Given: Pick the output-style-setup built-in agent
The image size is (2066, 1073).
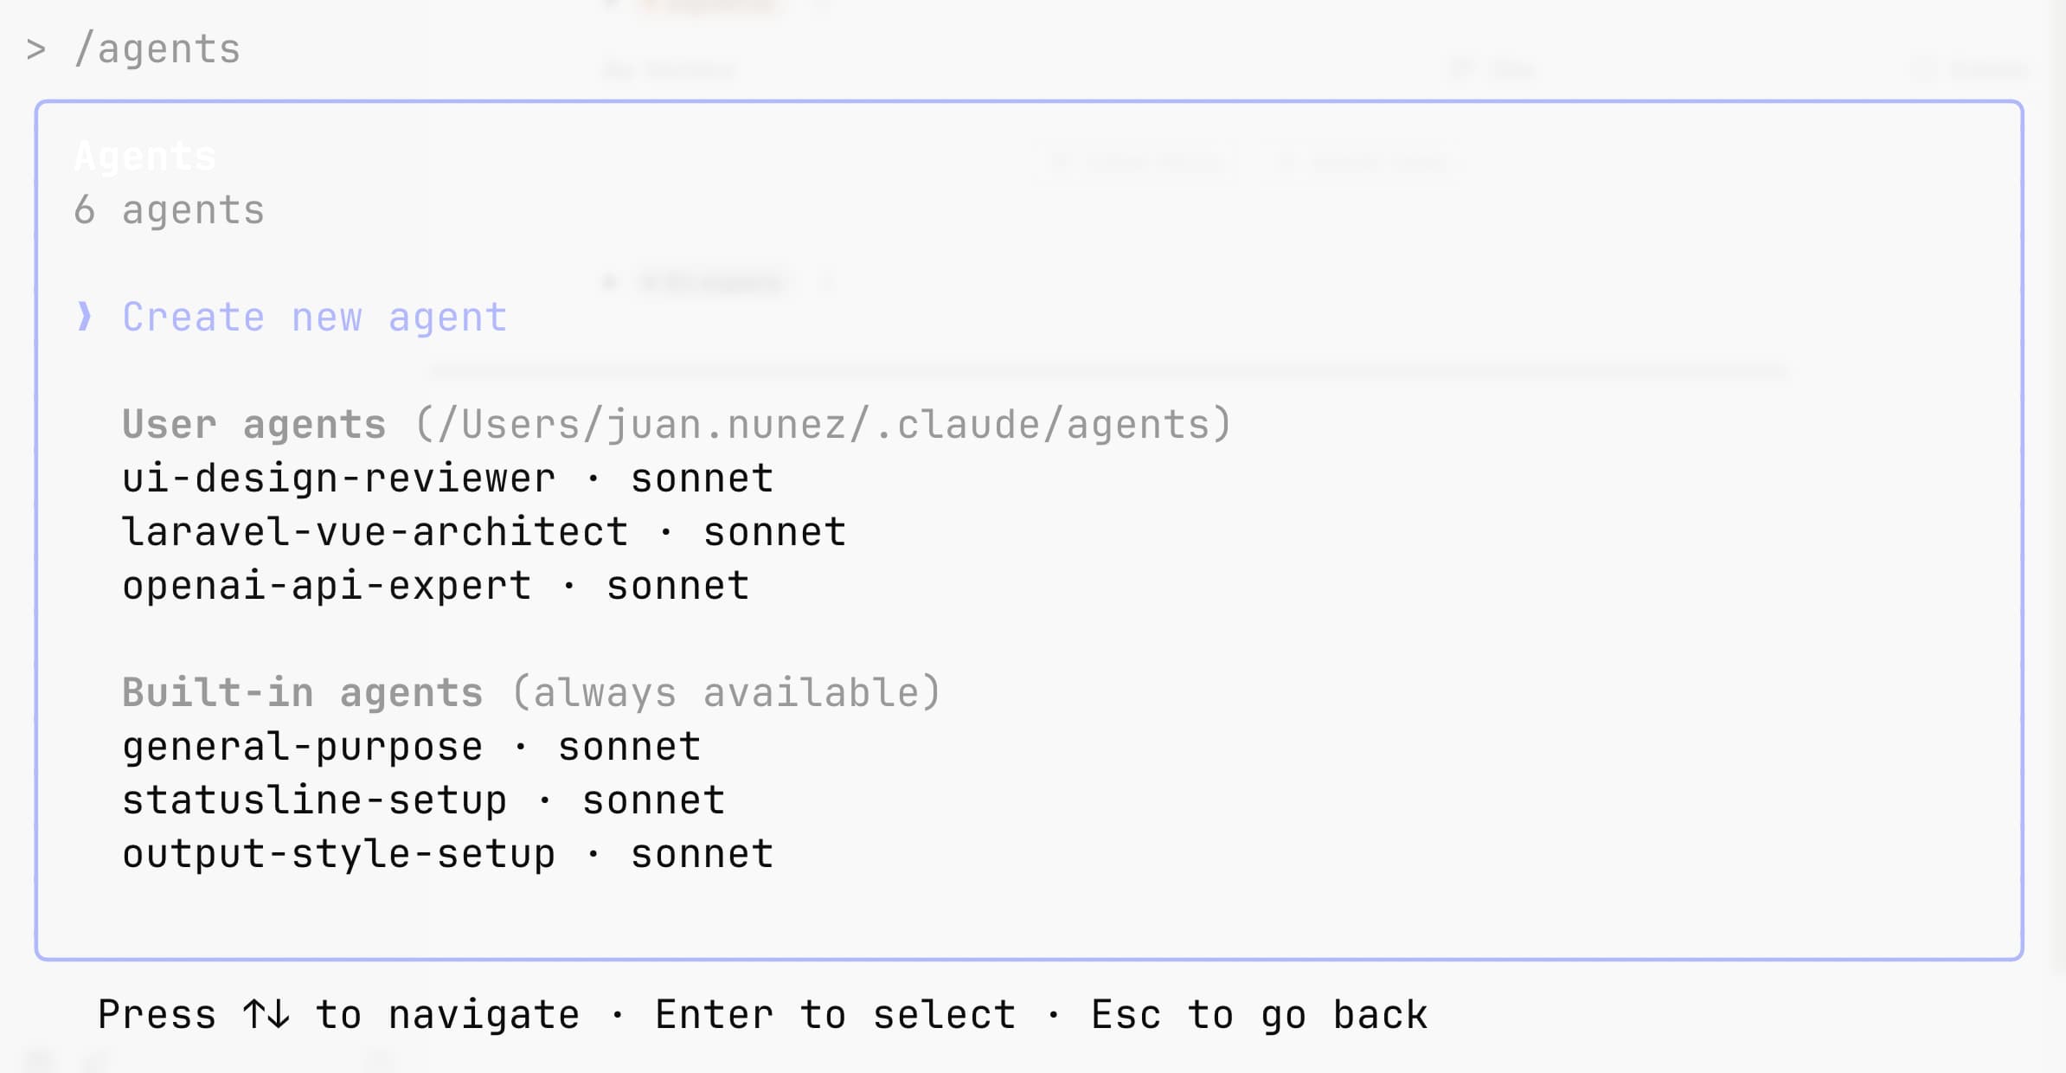Looking at the screenshot, I should click(x=338, y=854).
